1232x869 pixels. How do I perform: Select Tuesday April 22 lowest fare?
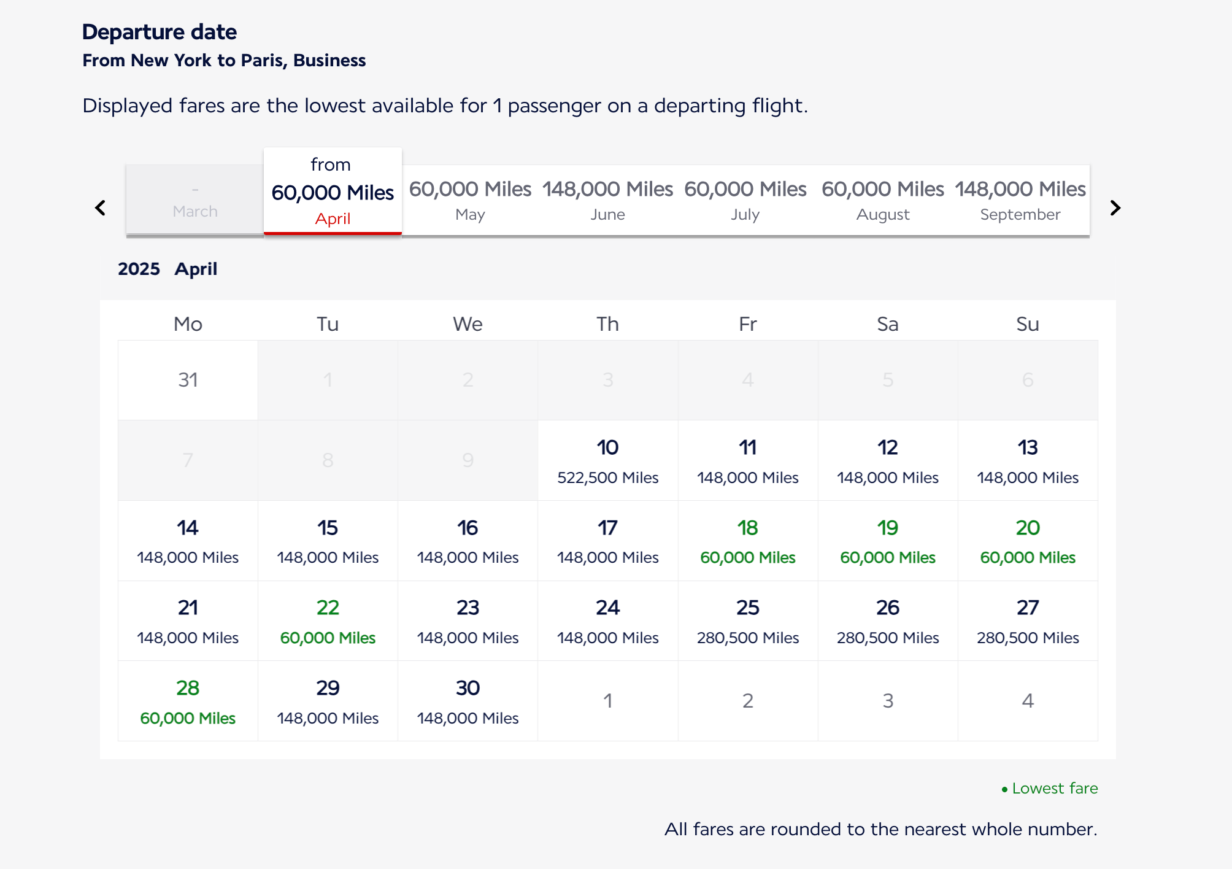tap(328, 621)
